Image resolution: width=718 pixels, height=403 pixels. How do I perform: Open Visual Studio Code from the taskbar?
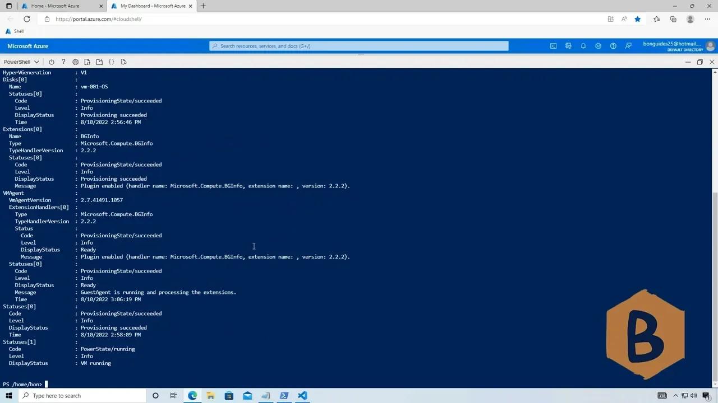coord(302,396)
